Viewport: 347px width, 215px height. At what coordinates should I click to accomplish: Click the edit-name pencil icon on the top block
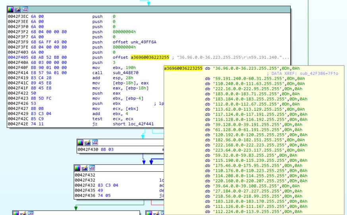tap(18, 9)
